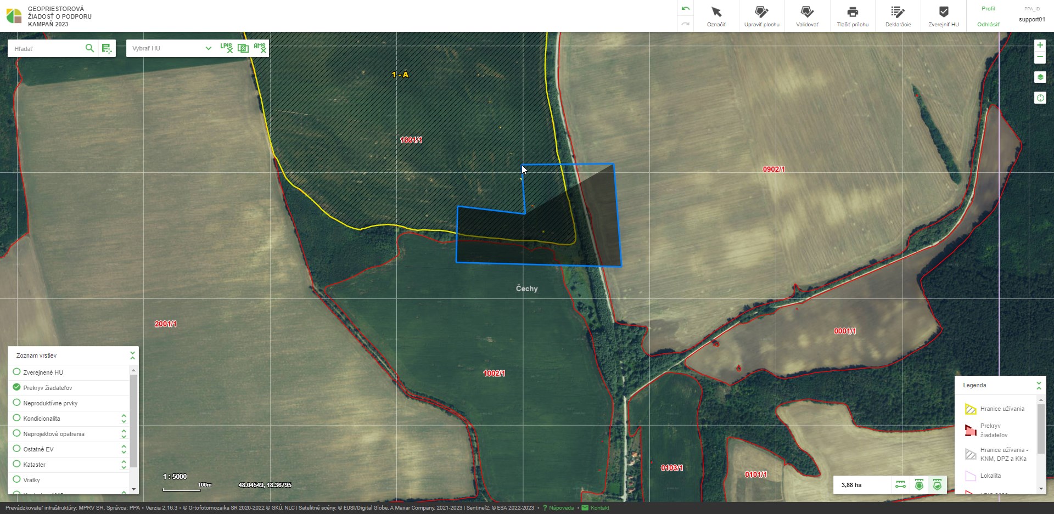The height and width of the screenshot is (514, 1054).
Task: Click Tlačiť prílohu print icon
Action: [853, 12]
